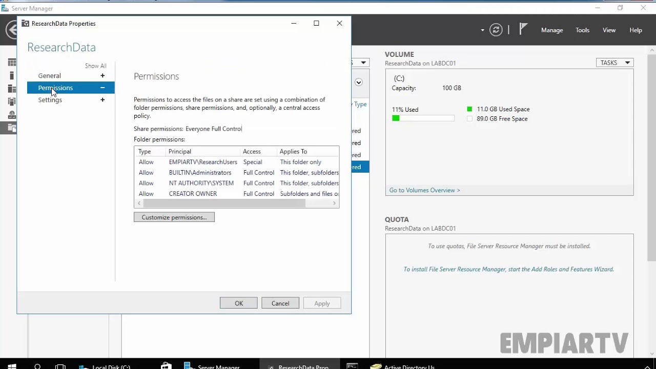Open the Dashboard icon in Server Manager sidebar

pyautogui.click(x=12, y=63)
